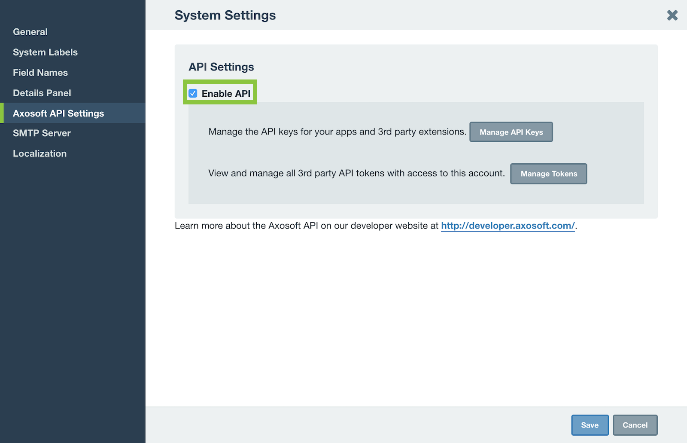Close the System Settings dialog
The height and width of the screenshot is (443, 687).
coord(672,15)
